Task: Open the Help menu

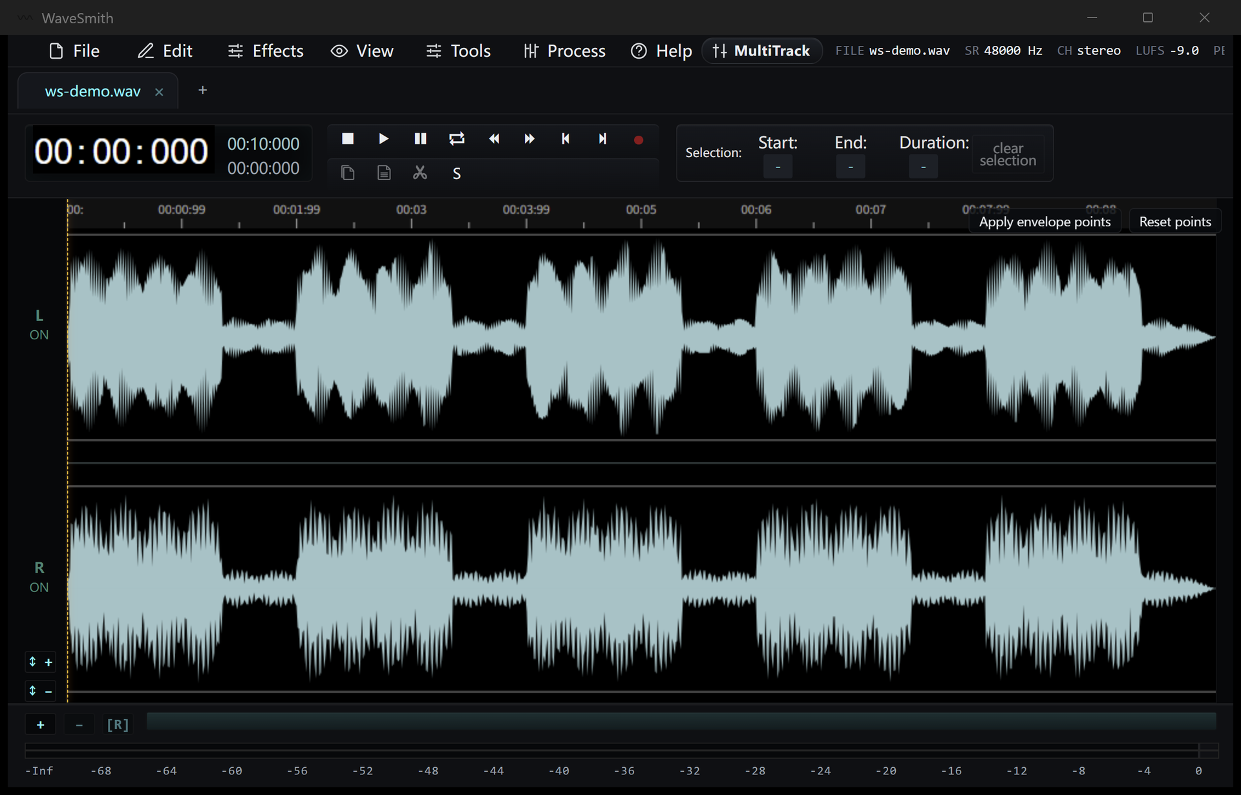Action: click(661, 51)
